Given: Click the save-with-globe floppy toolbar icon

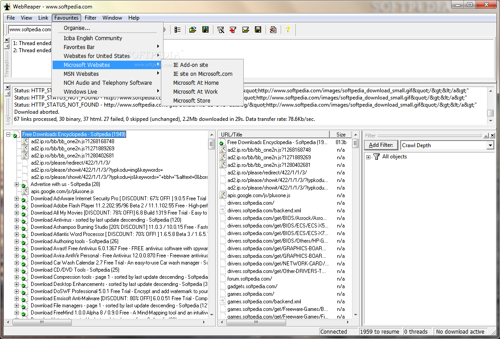Looking at the screenshot, I should point(205,30).
